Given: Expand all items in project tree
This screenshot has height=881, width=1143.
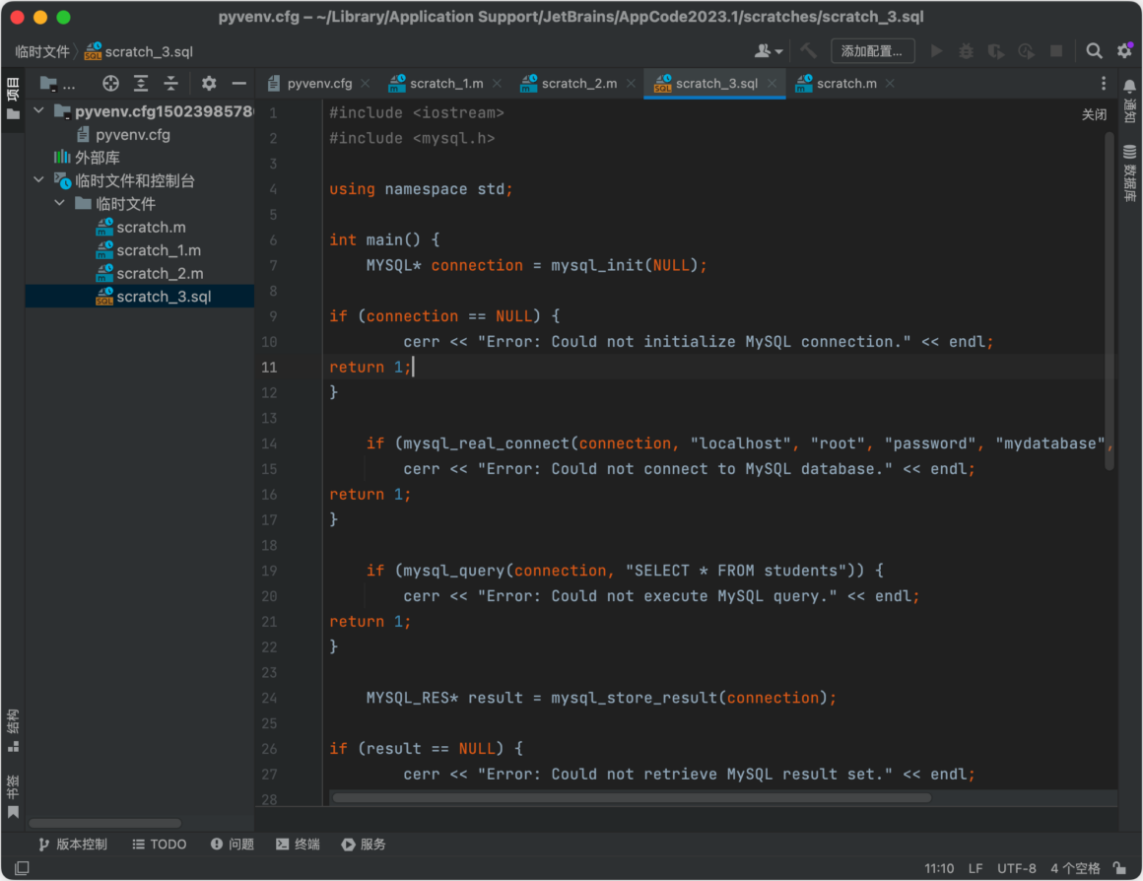Looking at the screenshot, I should pyautogui.click(x=141, y=84).
